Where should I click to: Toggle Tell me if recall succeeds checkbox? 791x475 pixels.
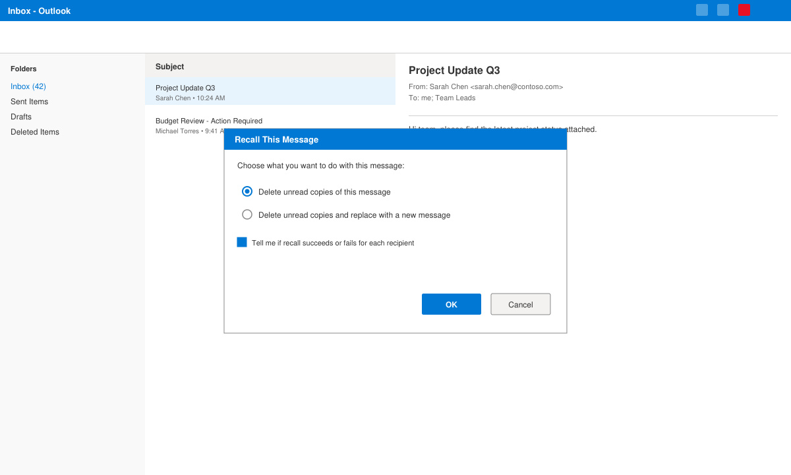(242, 242)
